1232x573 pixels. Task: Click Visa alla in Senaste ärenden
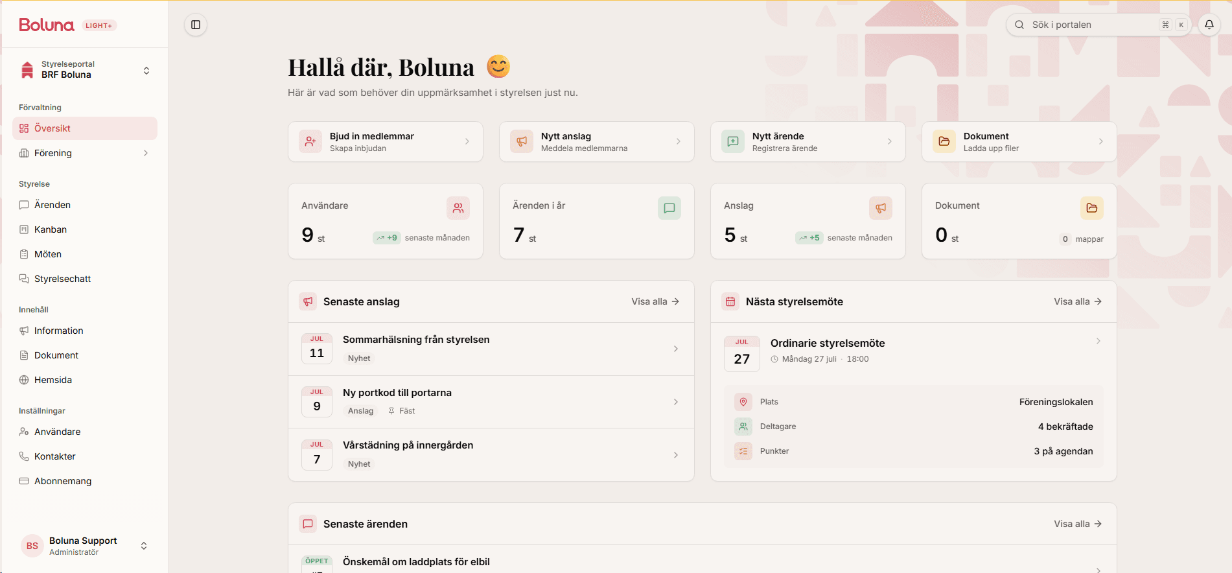click(x=1078, y=524)
